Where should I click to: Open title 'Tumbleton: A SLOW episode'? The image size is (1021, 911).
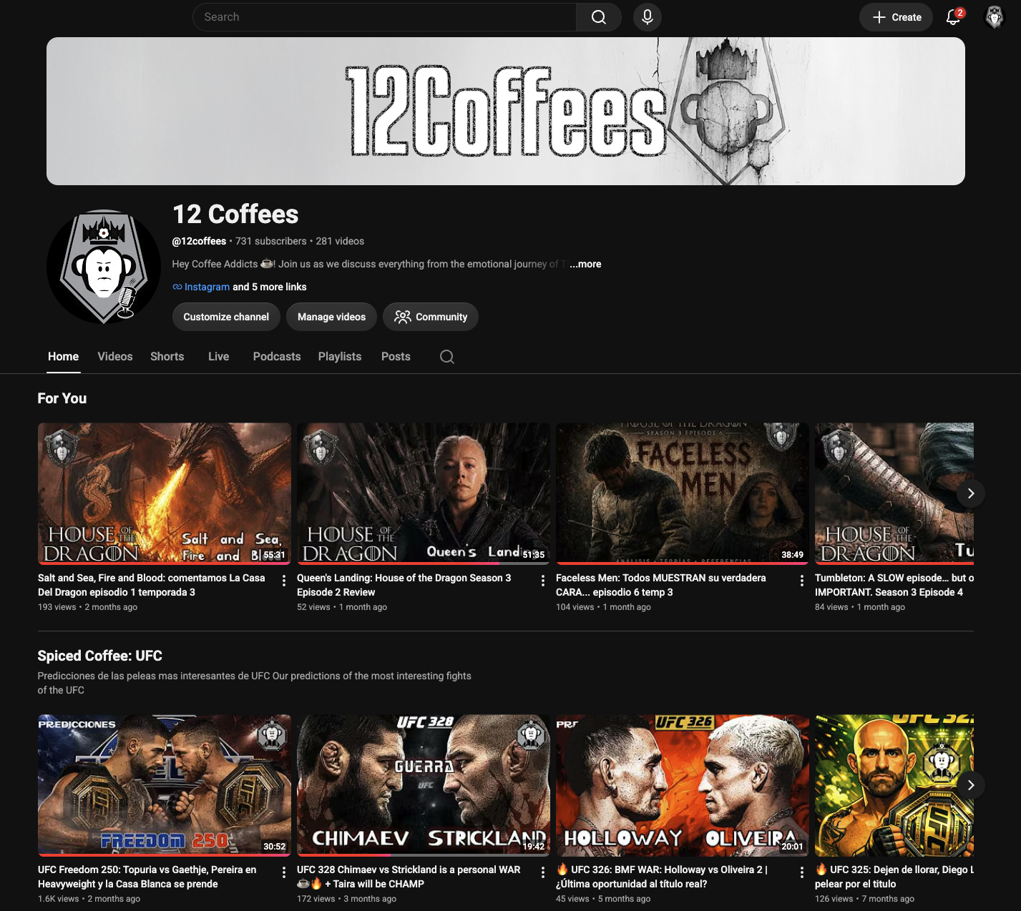[894, 585]
